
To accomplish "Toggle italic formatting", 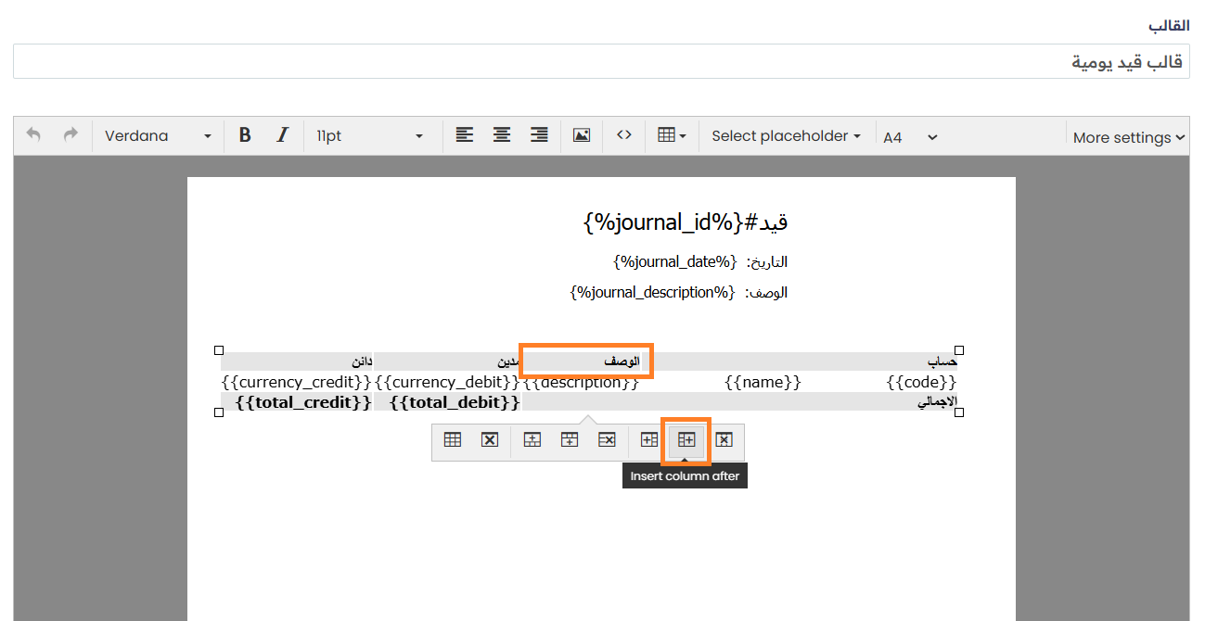I will (x=283, y=135).
